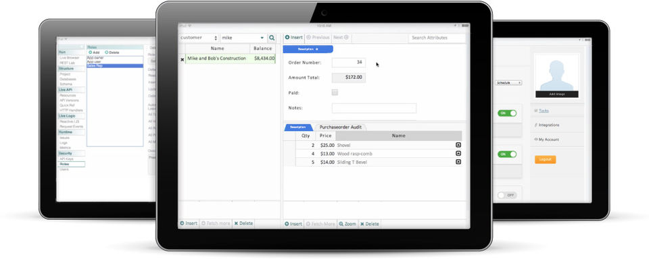Click Fetch more in the customer list footer
Image resolution: width=649 pixels, height=259 pixels.
[x=215, y=223]
